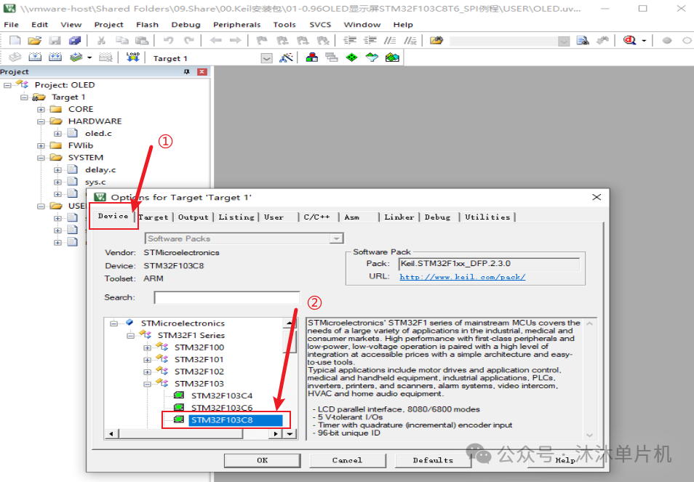Open the Flash menu
Screen dimensions: 694x482
(x=148, y=25)
